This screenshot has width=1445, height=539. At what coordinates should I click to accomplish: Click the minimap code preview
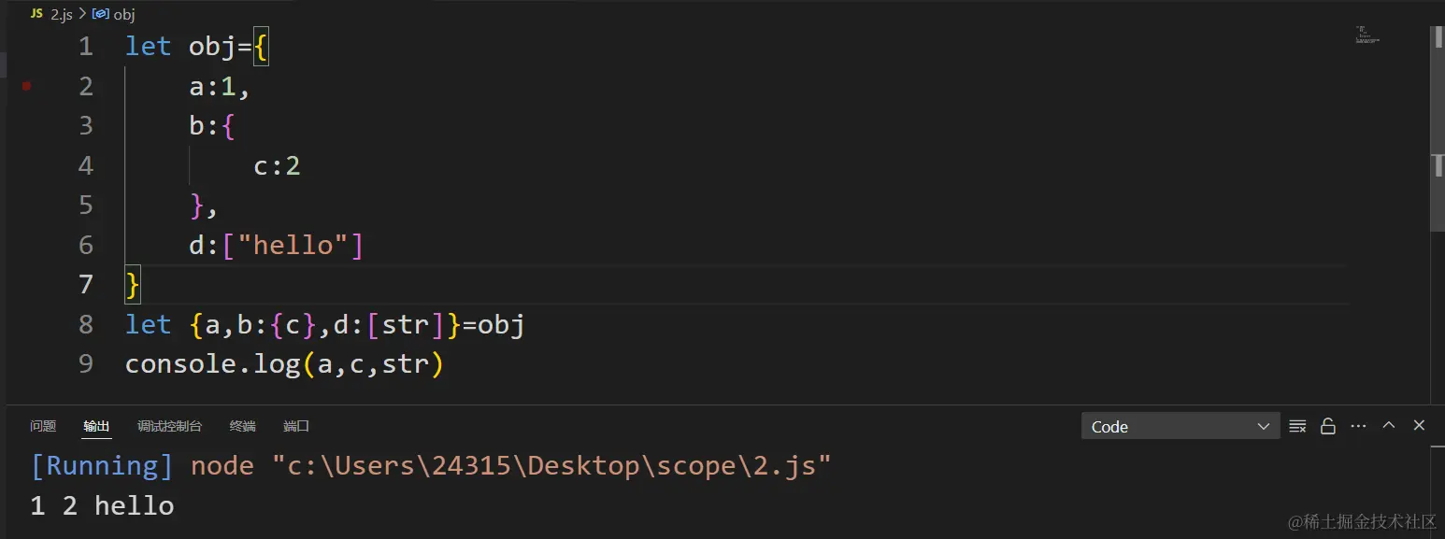point(1366,35)
